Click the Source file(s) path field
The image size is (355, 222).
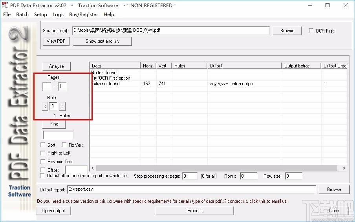click(x=171, y=31)
